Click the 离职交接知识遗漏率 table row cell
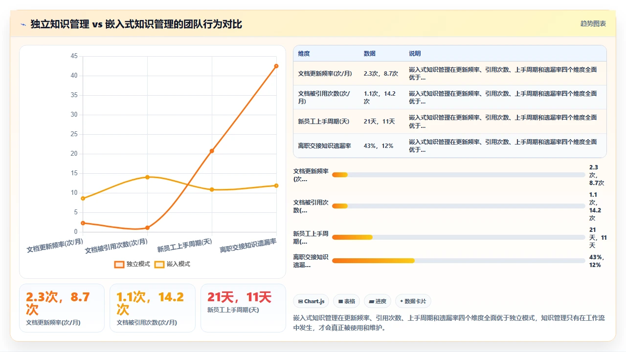The height and width of the screenshot is (352, 626). [326, 145]
